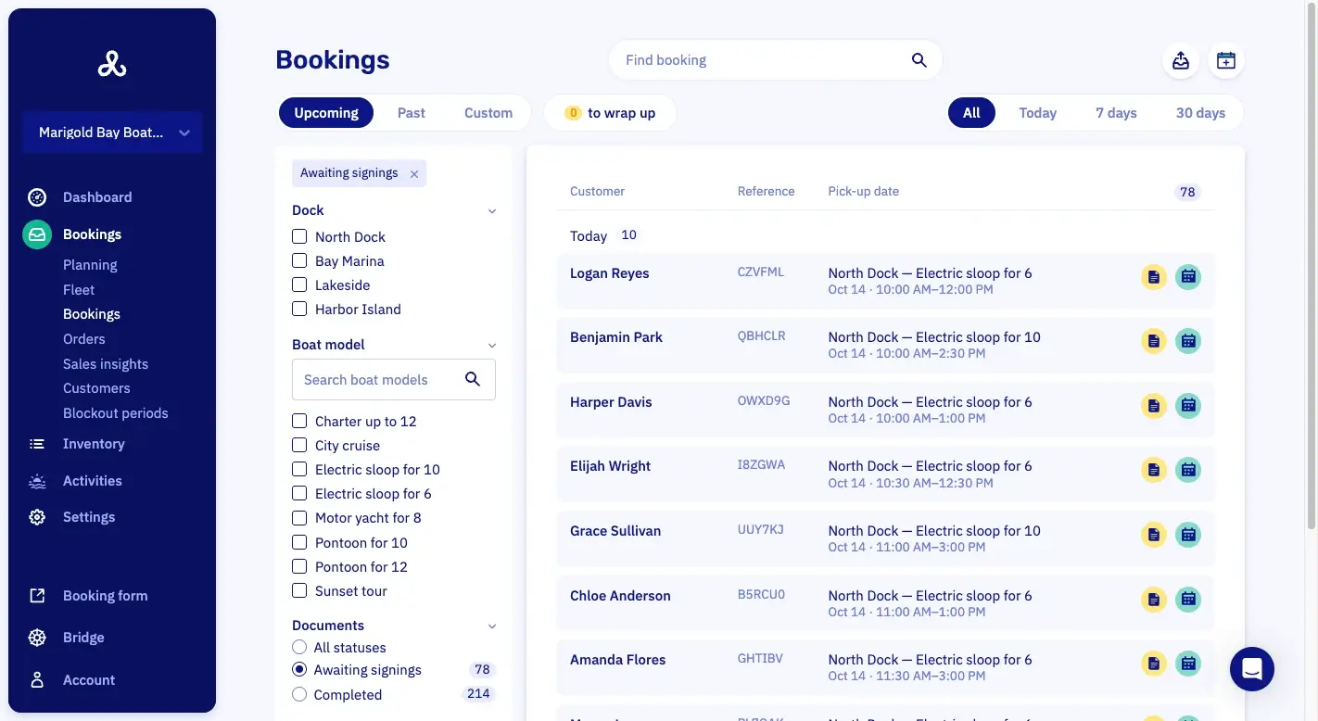Check the Harbor Island checkbox
This screenshot has width=1318, height=721.
pos(299,309)
